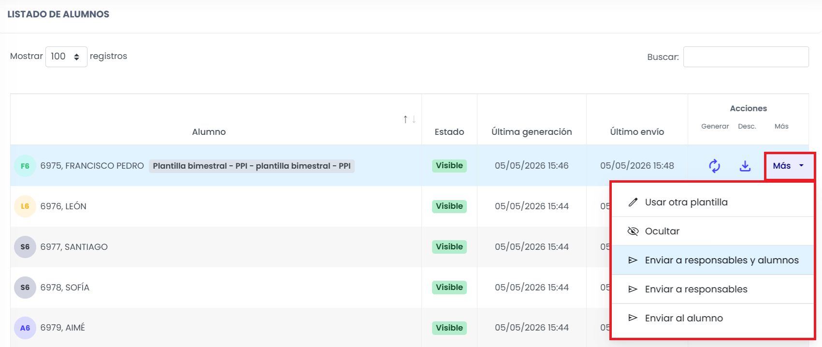Viewport: 822px width, 347px height.
Task: Choose Usar otra plantilla from the menu
Action: pyautogui.click(x=713, y=202)
